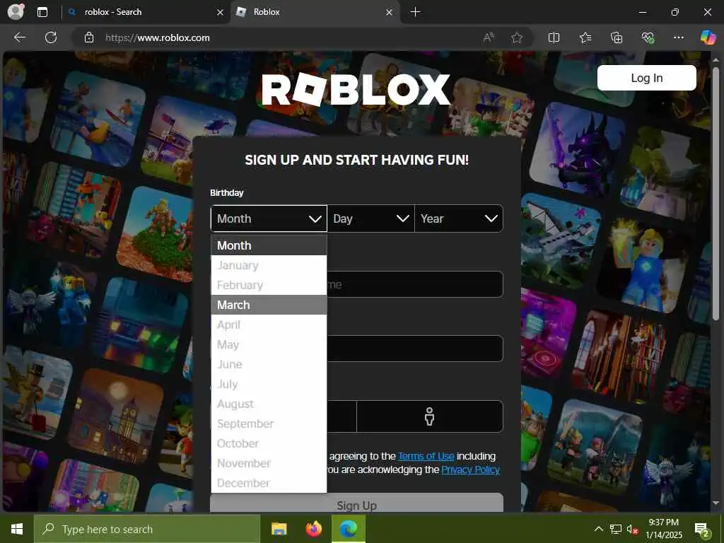This screenshot has width=724, height=543.
Task: Choose April from the month list
Action: coord(269,325)
